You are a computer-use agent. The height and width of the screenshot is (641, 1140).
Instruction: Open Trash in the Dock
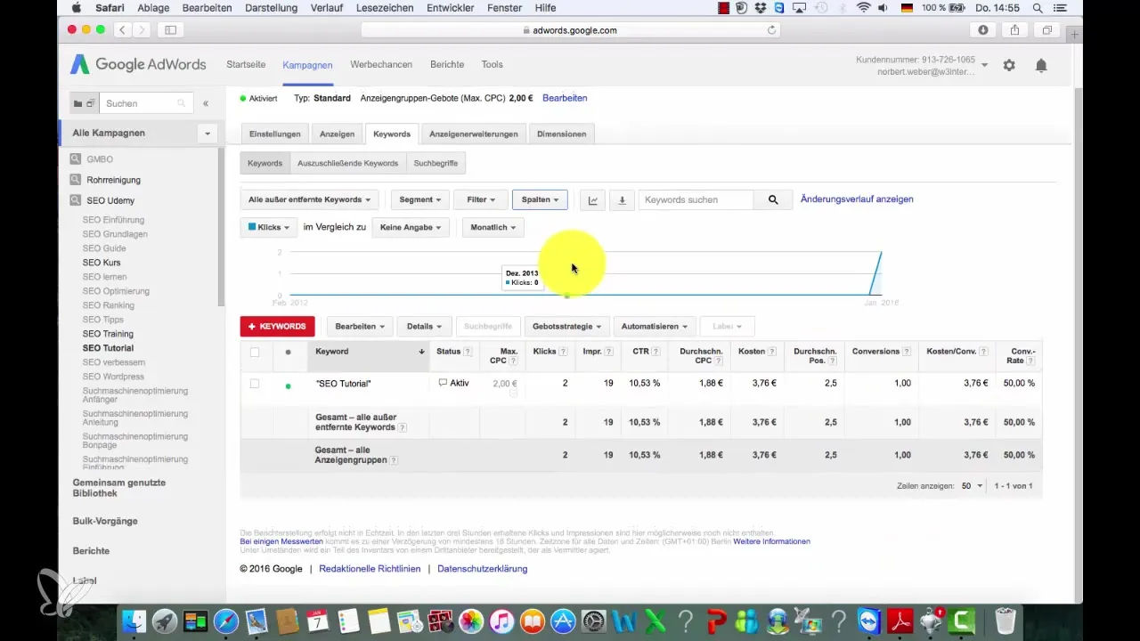1006,621
